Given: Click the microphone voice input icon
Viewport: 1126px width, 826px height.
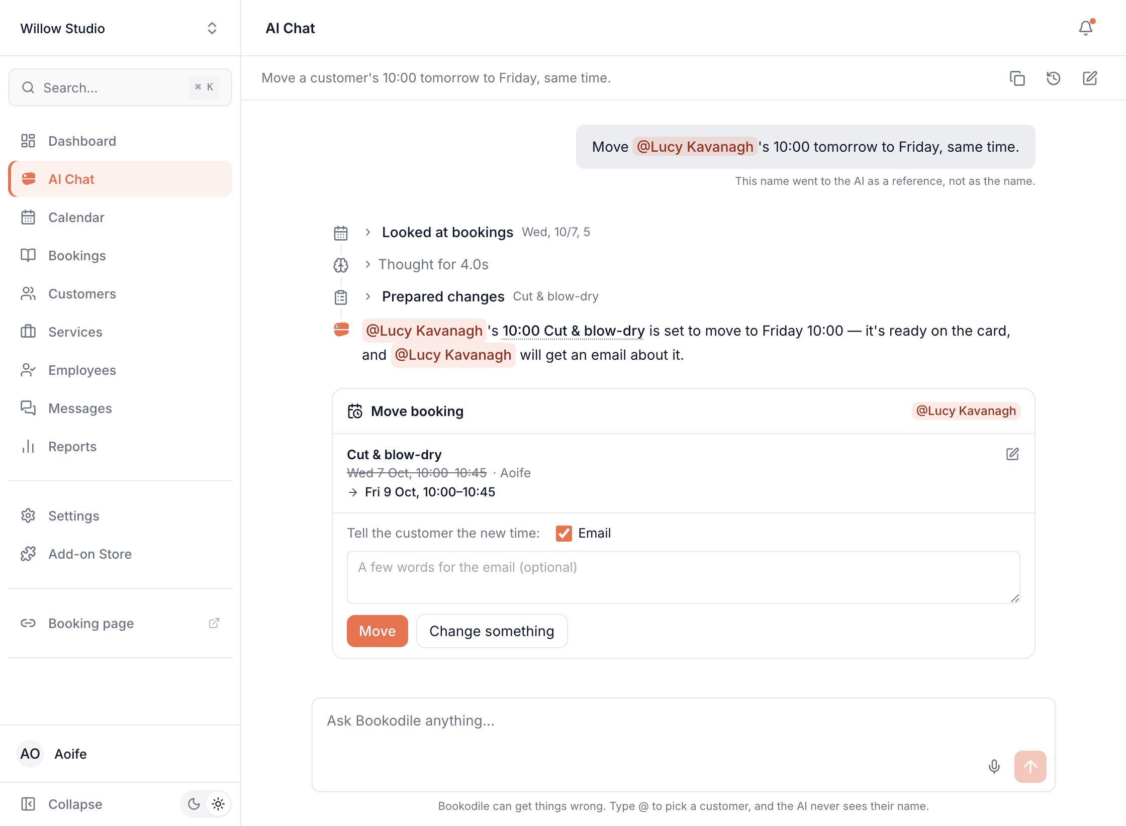Looking at the screenshot, I should pos(994,766).
